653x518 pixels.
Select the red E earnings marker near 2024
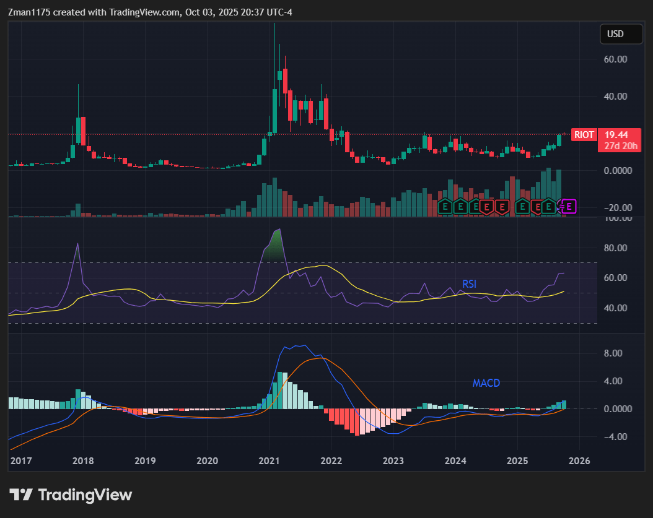(x=488, y=207)
